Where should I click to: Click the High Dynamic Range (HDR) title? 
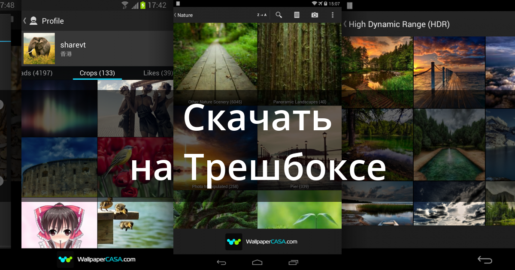pyautogui.click(x=399, y=24)
